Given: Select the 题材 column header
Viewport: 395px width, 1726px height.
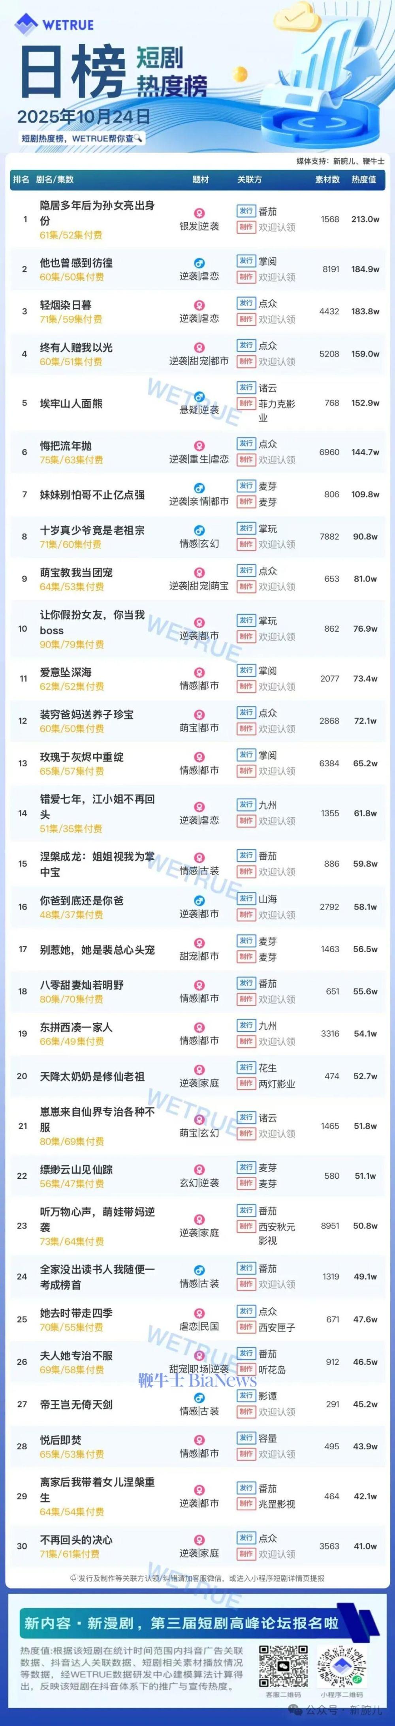Looking at the screenshot, I should click(201, 180).
